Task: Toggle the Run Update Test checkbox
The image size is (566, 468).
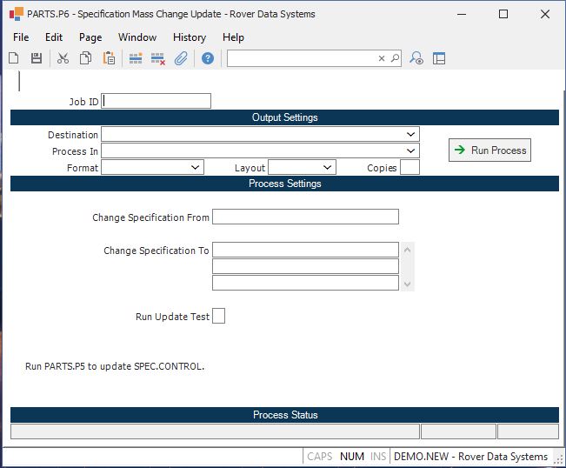Action: click(x=218, y=316)
